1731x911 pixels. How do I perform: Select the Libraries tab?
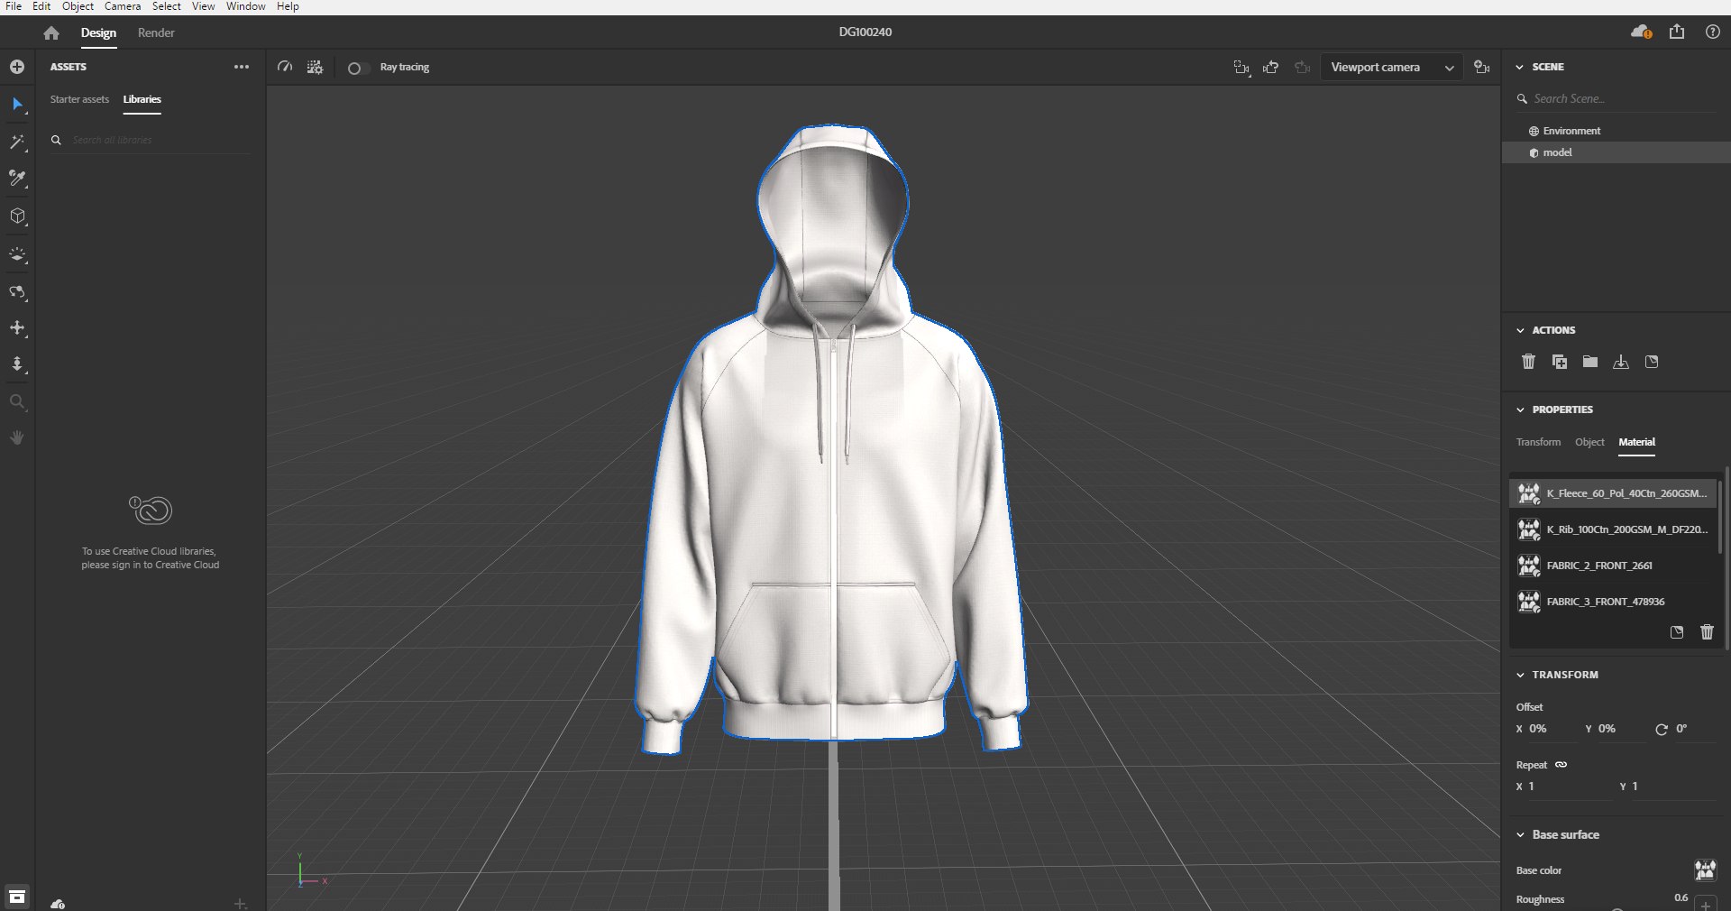[x=142, y=99]
